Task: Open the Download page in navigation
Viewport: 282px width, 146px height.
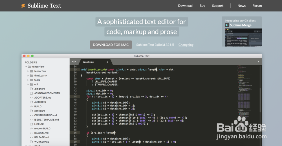Action: pyautogui.click(x=185, y=6)
